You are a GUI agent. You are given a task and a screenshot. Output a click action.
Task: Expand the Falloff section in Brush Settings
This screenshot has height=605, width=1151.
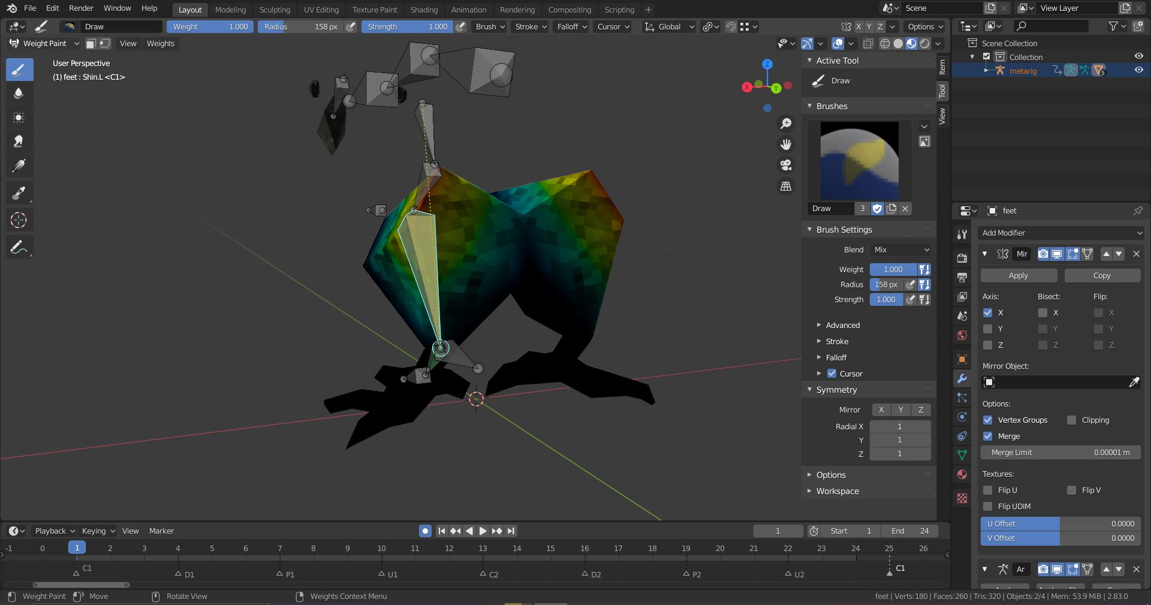point(837,357)
